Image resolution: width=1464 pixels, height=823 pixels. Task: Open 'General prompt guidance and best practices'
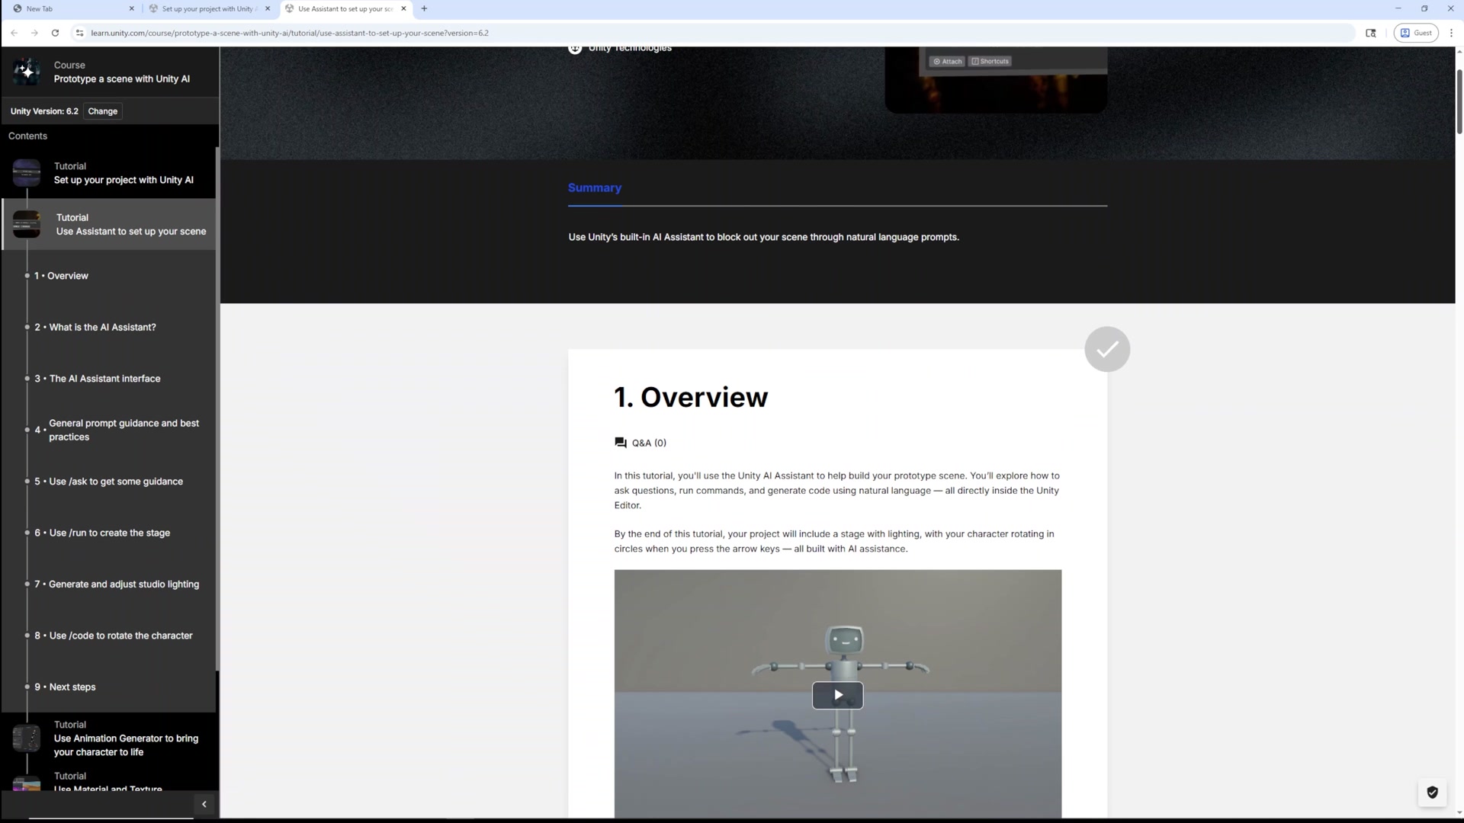pos(124,430)
